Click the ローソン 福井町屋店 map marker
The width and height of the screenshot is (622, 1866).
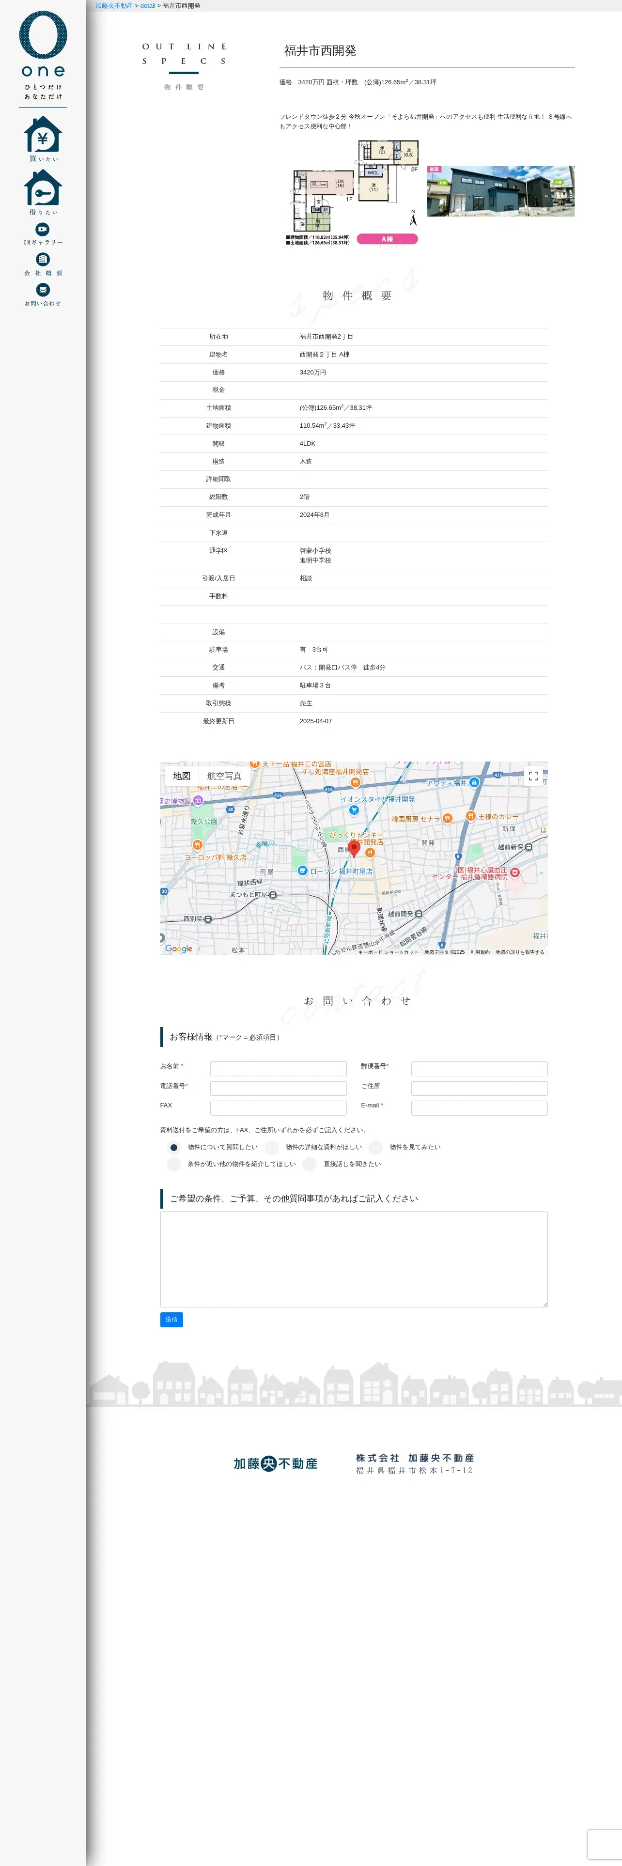tap(303, 871)
